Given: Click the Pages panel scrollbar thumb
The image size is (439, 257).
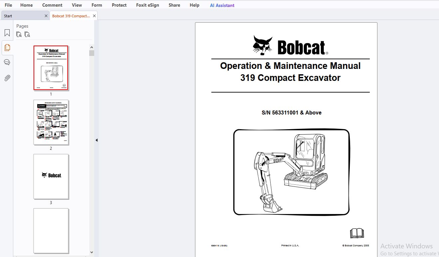Looking at the screenshot, I should click(x=92, y=53).
